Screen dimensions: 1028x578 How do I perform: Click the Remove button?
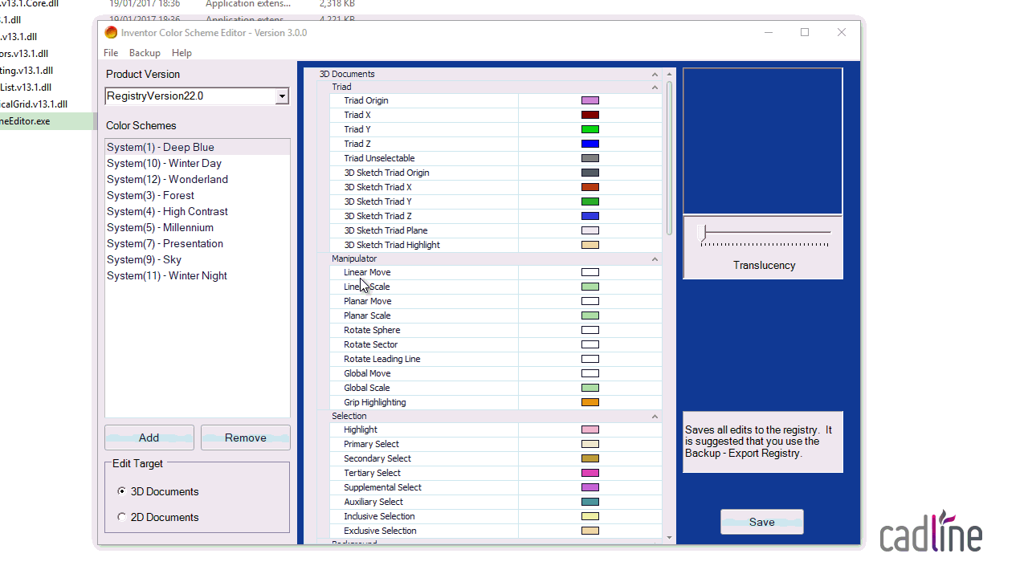[x=246, y=438]
